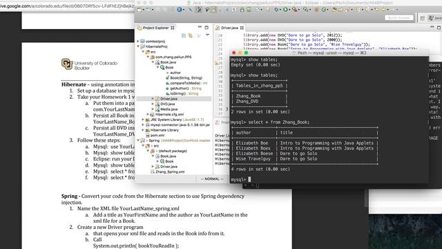
Task: Collapse the hibernateProj project node
Action: [138, 46]
